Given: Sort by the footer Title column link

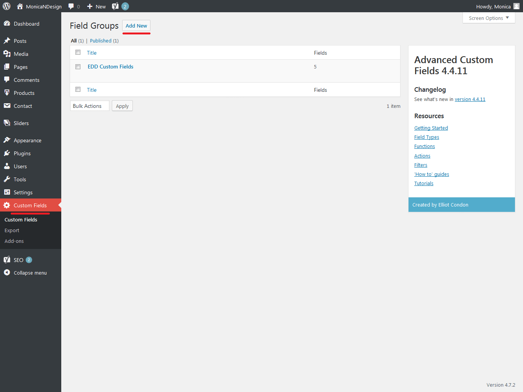Looking at the screenshot, I should point(92,90).
